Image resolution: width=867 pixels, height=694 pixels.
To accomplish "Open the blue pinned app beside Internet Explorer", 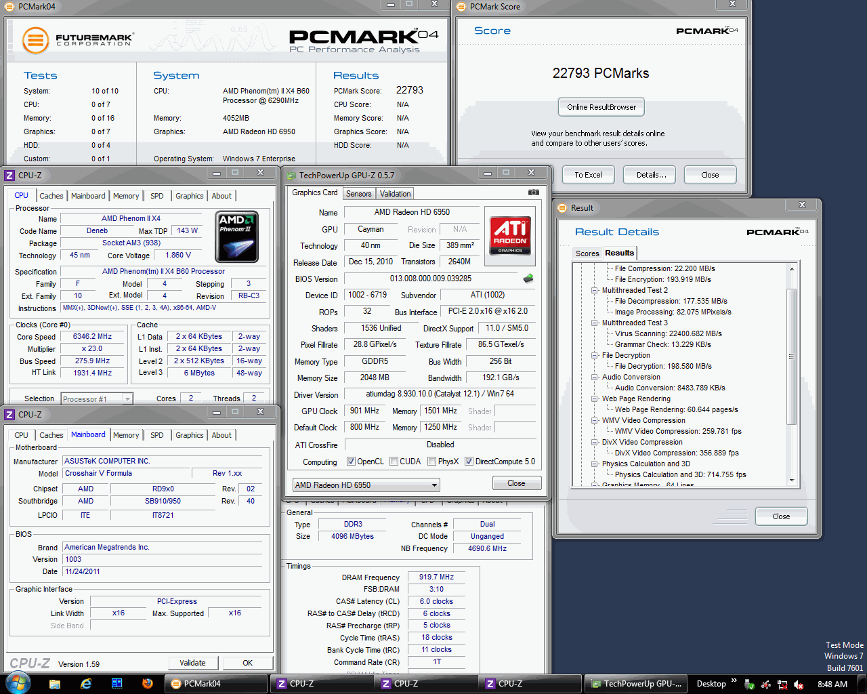I will pyautogui.click(x=117, y=684).
